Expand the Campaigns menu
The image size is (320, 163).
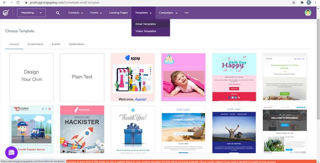168,13
